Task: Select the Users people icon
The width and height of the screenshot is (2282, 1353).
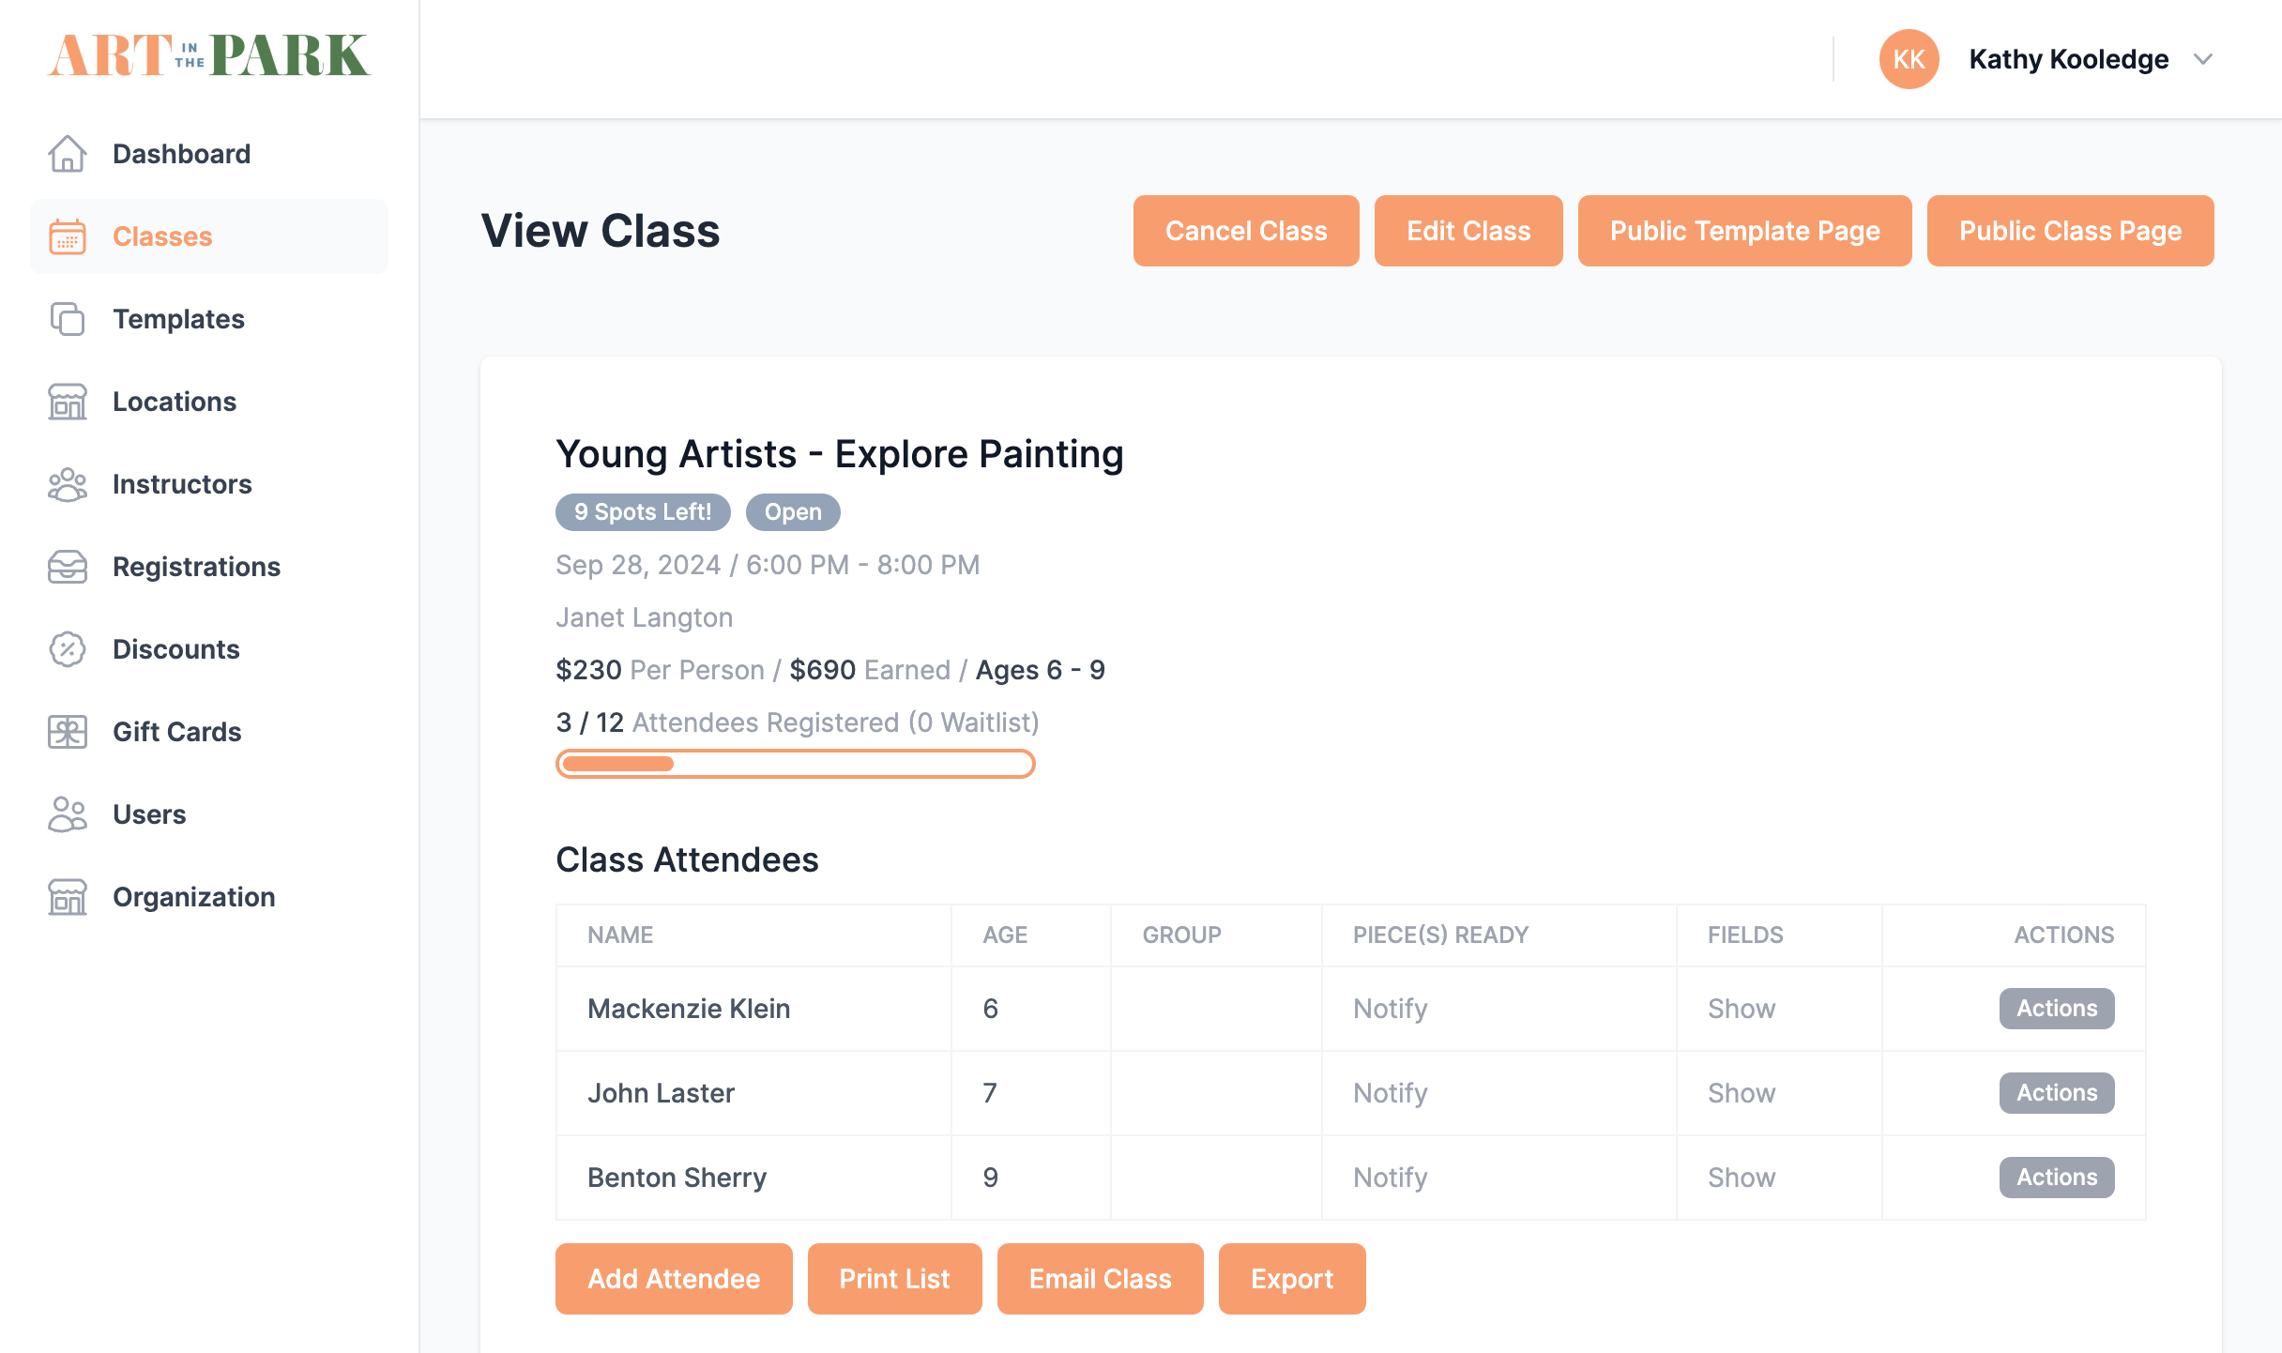Action: click(x=67, y=814)
